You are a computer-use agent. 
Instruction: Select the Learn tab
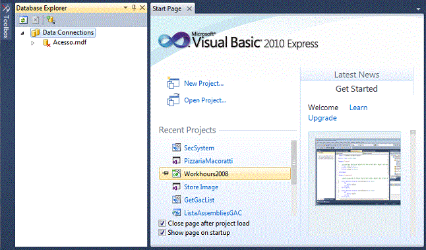358,108
